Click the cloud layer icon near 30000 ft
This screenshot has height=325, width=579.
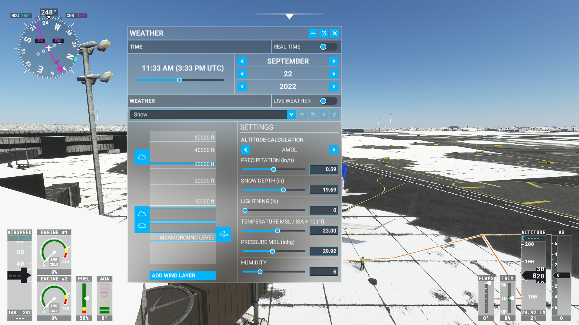(x=142, y=157)
